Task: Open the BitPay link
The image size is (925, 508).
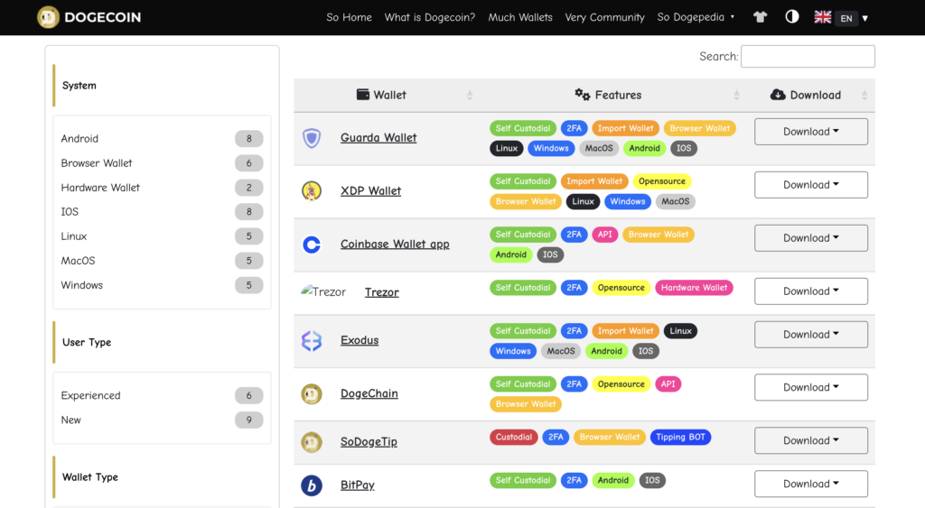Action: [x=358, y=485]
